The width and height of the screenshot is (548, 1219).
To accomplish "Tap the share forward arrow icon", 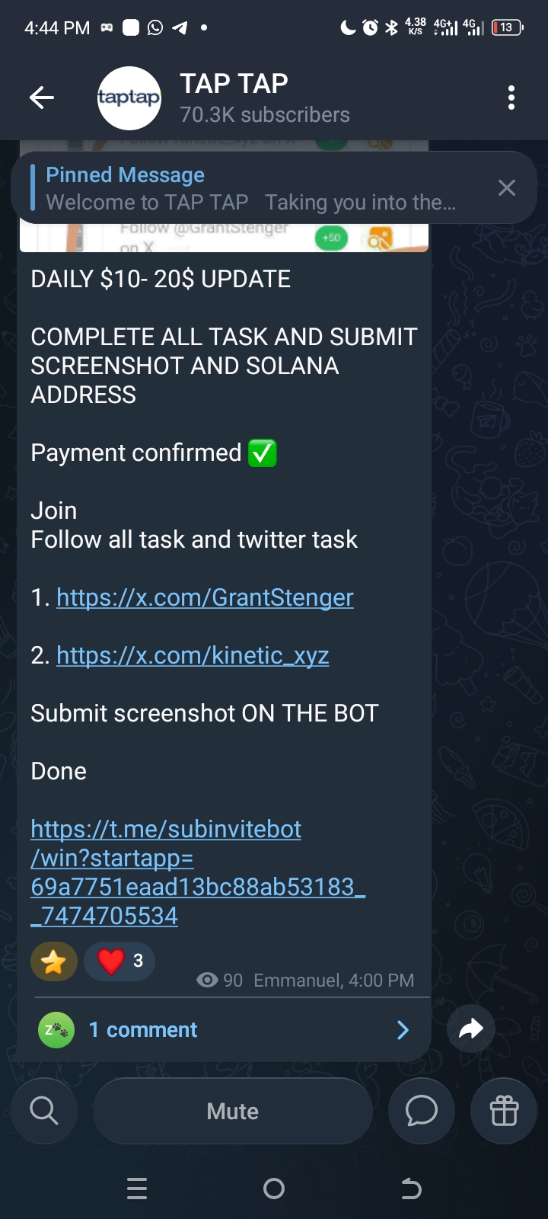I will coord(471,1029).
